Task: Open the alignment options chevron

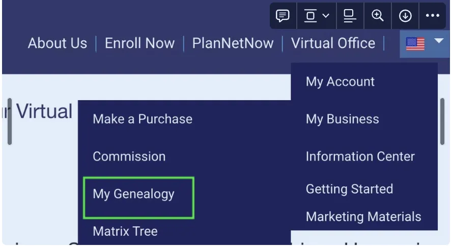Action: pyautogui.click(x=326, y=16)
